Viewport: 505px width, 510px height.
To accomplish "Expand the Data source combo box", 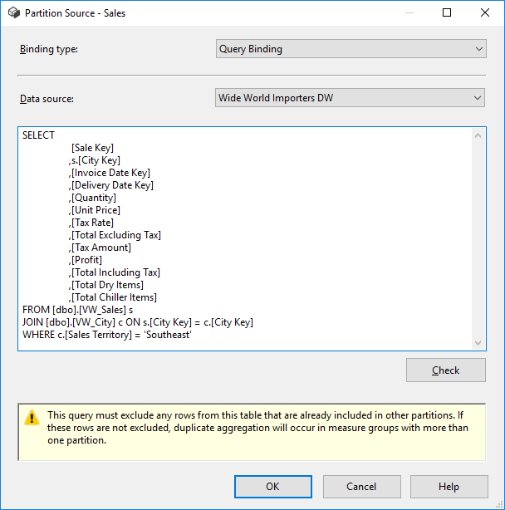I will pos(350,98).
